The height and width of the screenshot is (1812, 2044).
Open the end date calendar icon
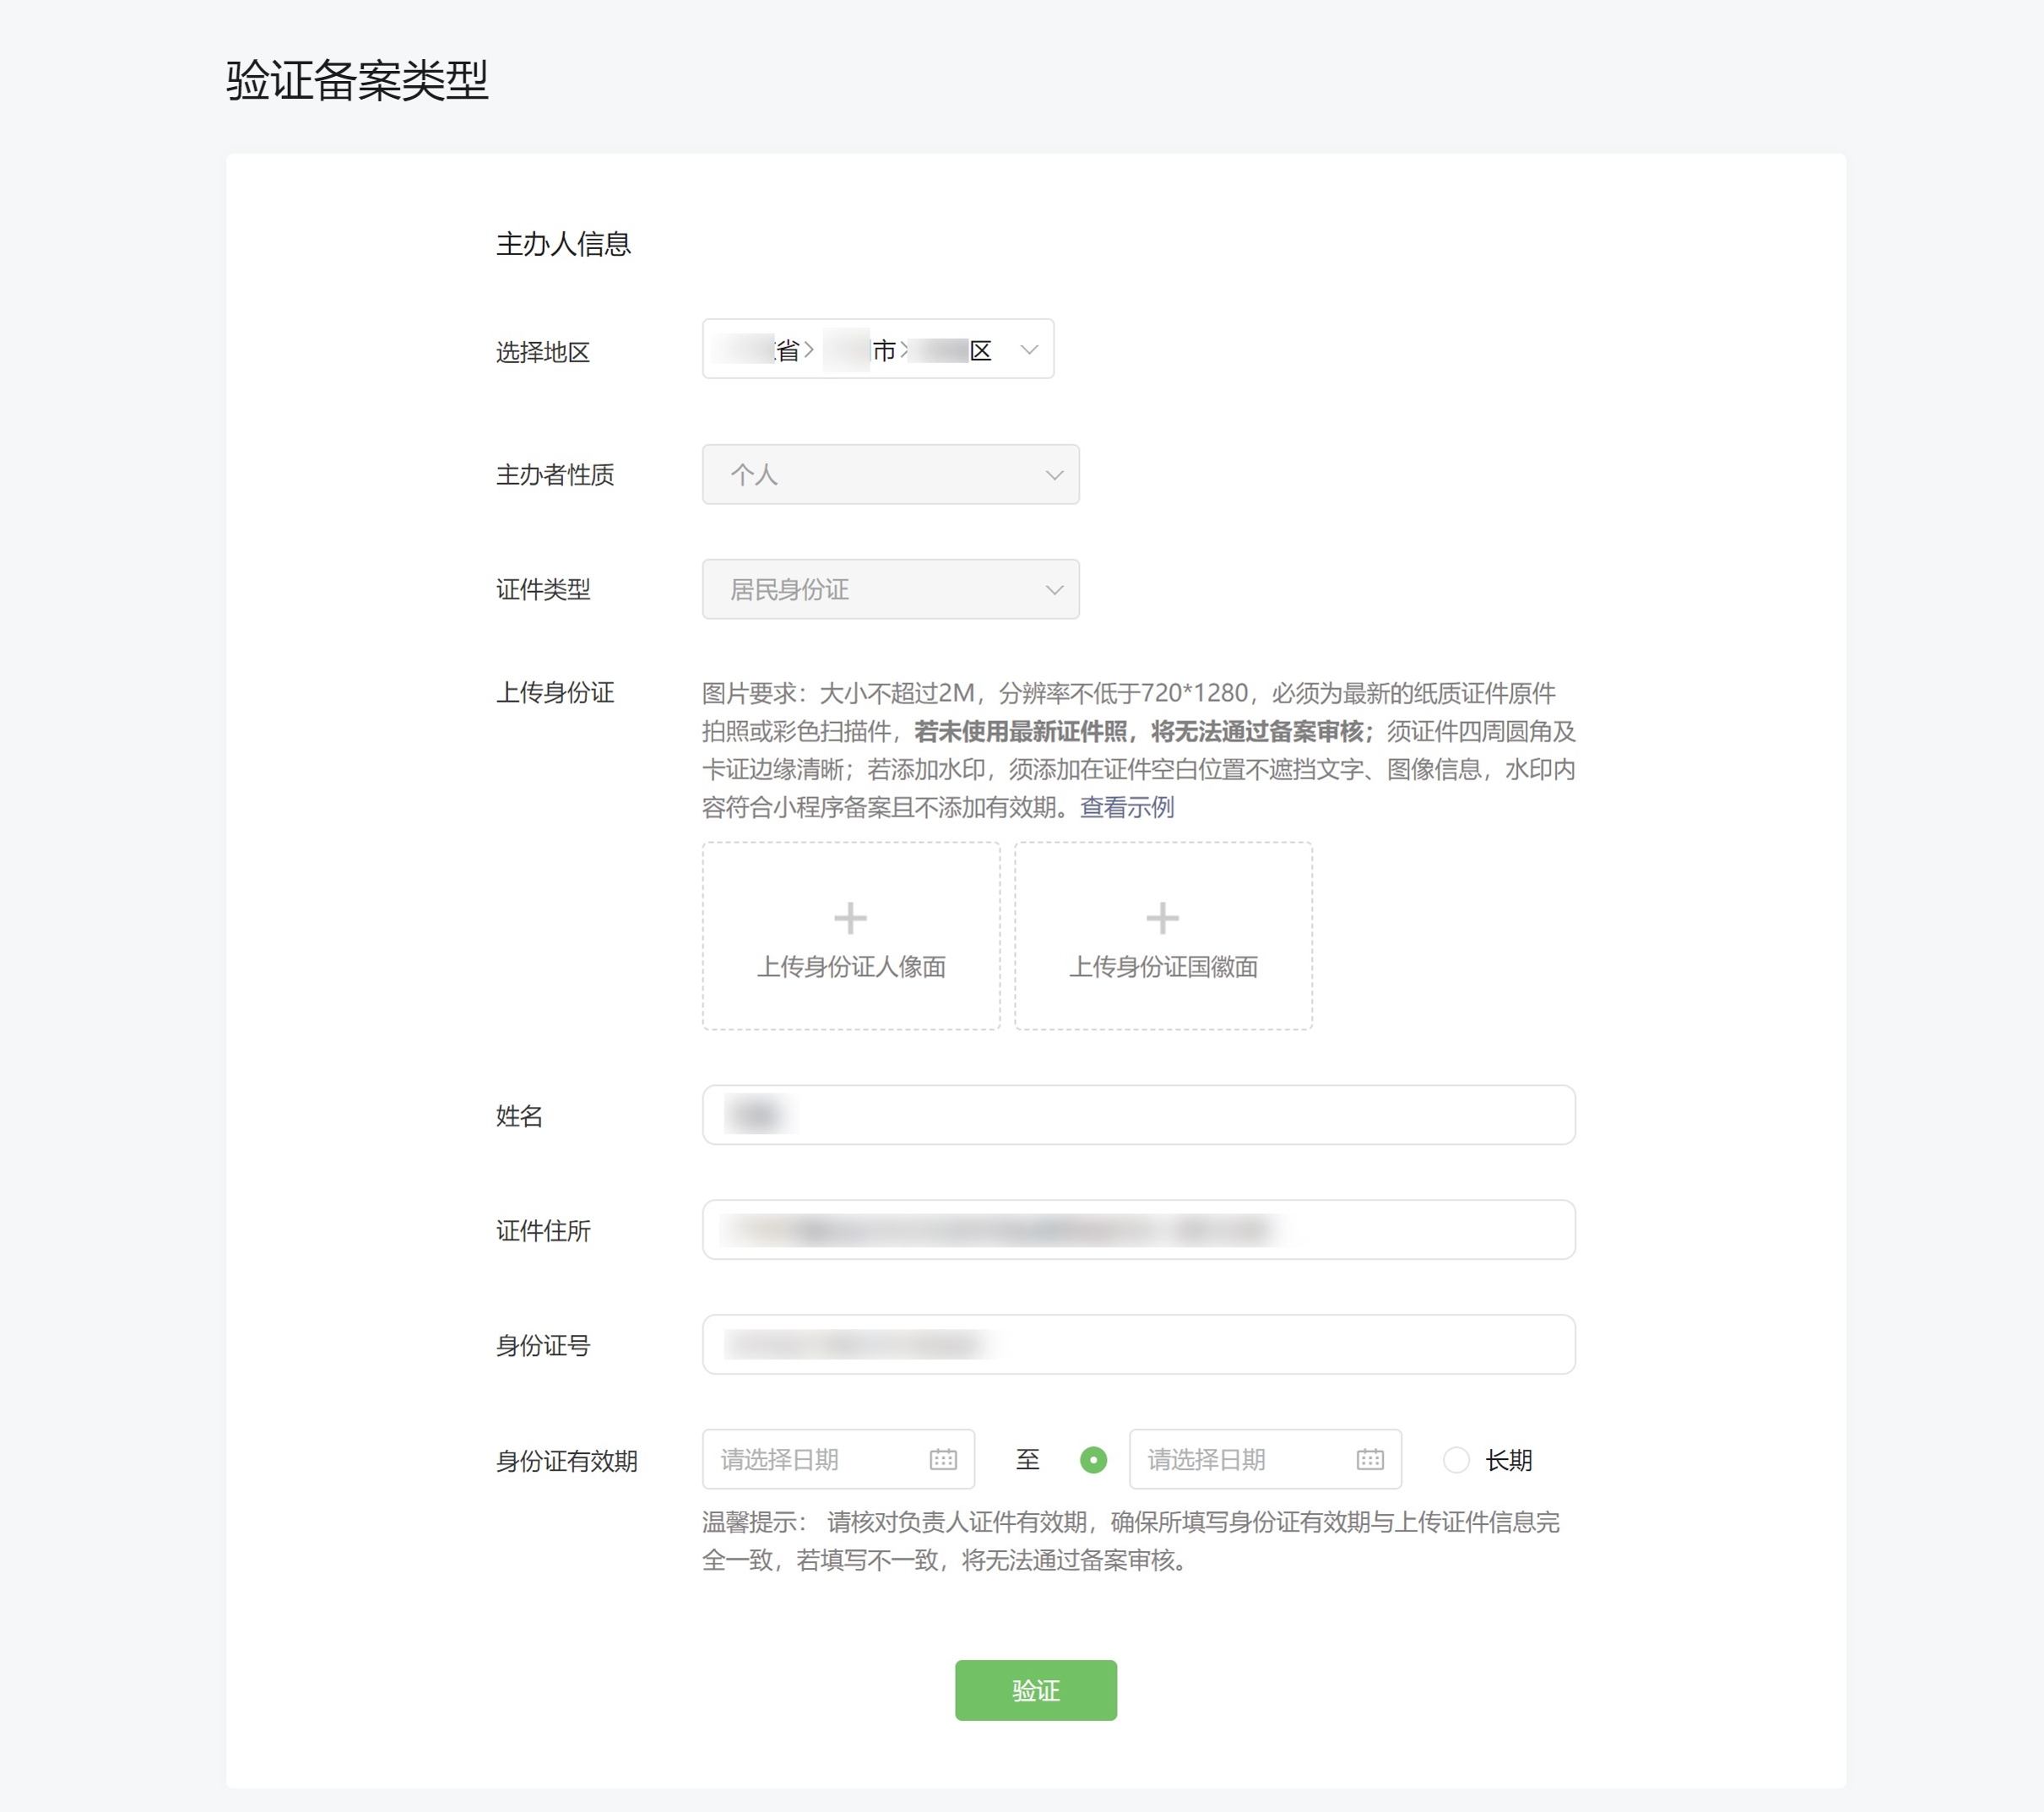[1370, 1459]
